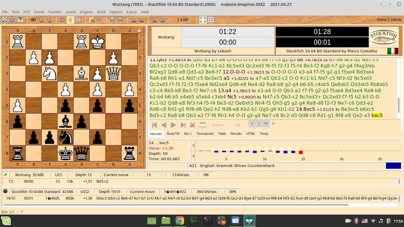Click the infinite analysis icon
The width and height of the screenshot is (404, 227).
[x=33, y=20]
